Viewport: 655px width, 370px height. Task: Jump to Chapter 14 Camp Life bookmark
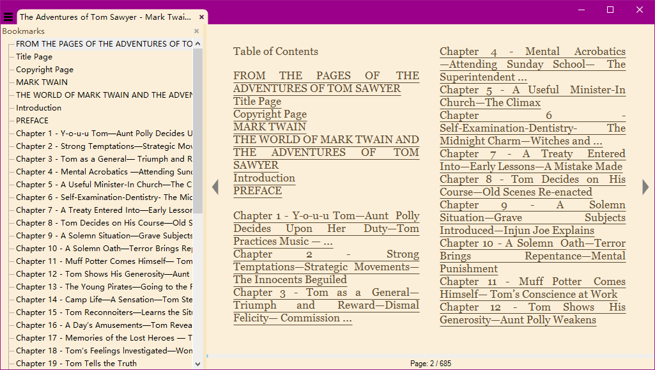pos(104,300)
